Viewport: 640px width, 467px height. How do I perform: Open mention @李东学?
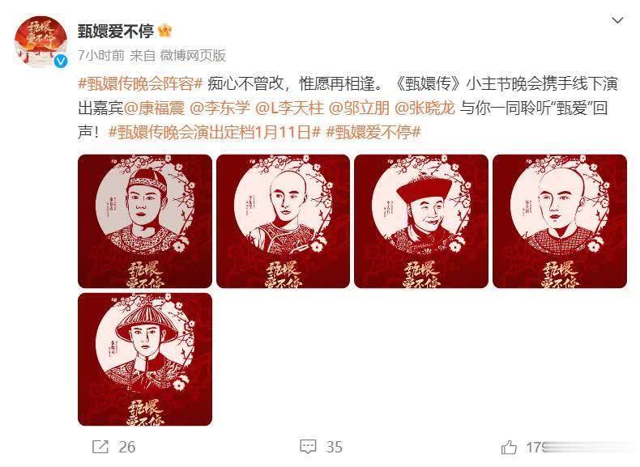220,108
